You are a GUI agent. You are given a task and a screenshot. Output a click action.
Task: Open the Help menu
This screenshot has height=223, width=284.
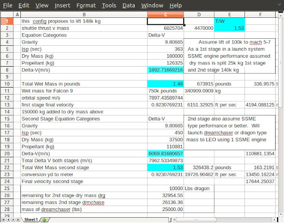coord(176,5)
